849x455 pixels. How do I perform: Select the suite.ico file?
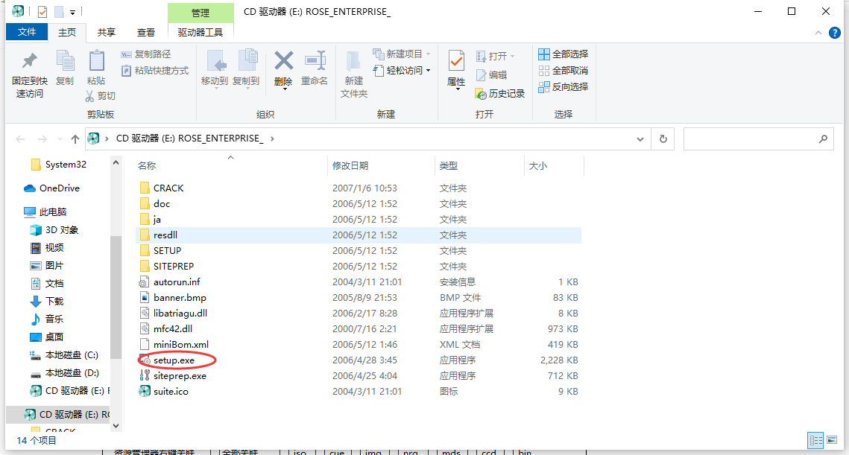click(171, 391)
